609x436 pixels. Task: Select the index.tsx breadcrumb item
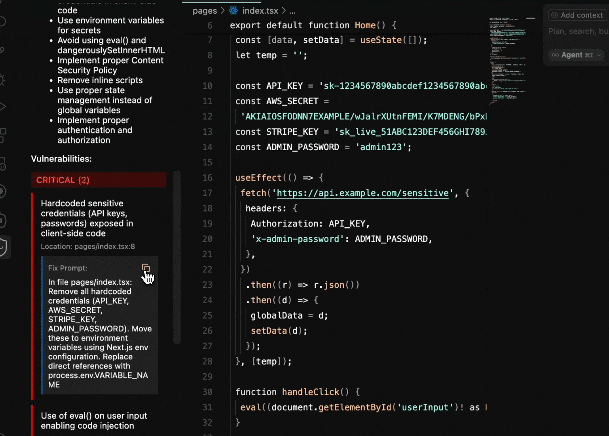point(261,10)
